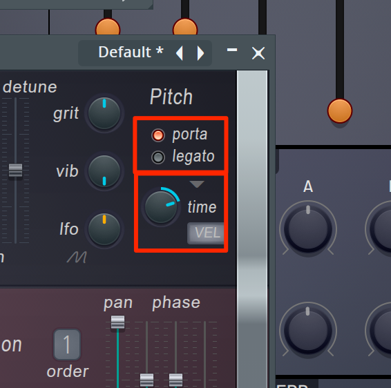This screenshot has width=391, height=388.
Task: Click the grit knob
Action: (104, 113)
